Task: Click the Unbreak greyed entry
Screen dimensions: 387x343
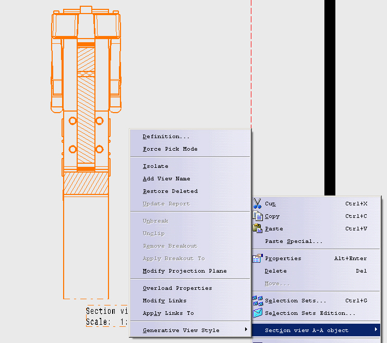Action: click(x=155, y=221)
